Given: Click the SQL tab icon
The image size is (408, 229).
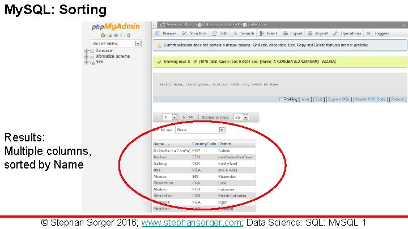Looking at the screenshot, I should click(214, 33).
